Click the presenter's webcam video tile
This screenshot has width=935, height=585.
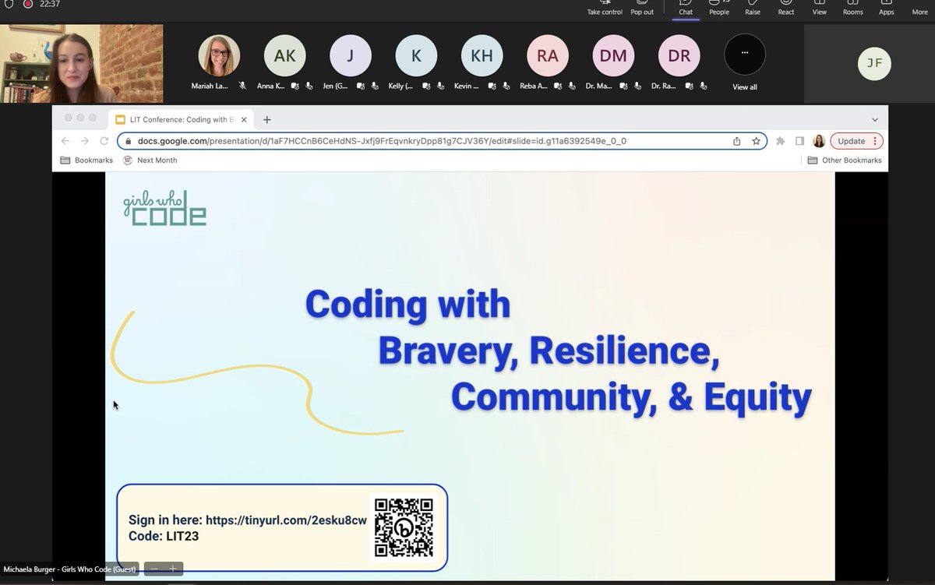pos(82,64)
